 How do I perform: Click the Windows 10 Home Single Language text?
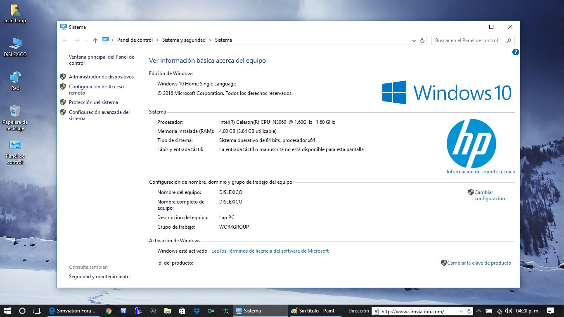(197, 84)
